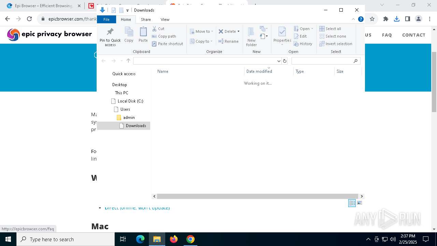The image size is (437, 246).
Task: Open Microsoft Edge from taskbar
Action: [140, 239]
